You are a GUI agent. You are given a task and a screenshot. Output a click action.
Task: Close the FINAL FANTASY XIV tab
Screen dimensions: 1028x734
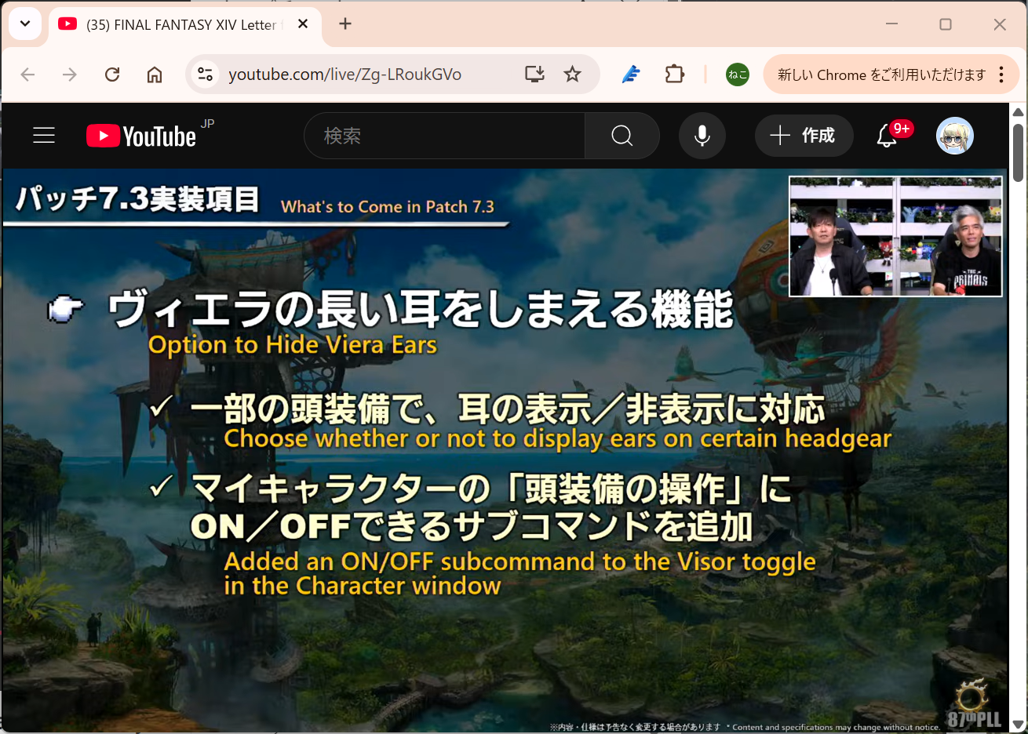(x=303, y=24)
